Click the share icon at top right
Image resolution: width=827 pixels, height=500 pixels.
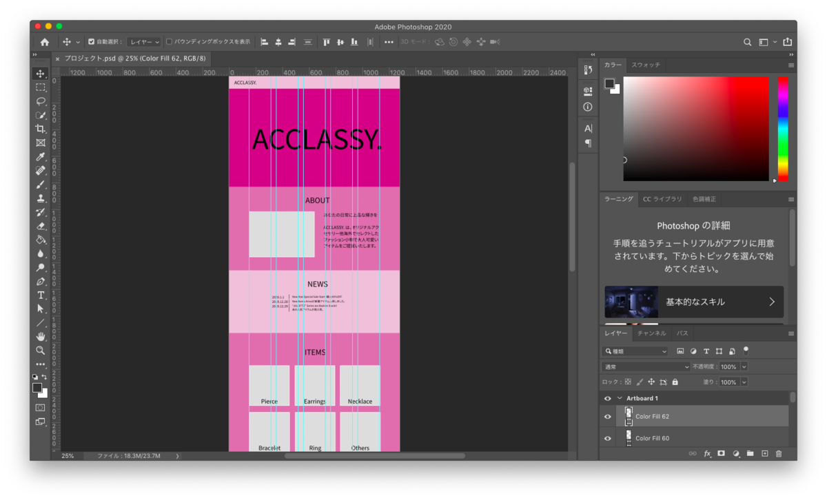[x=787, y=42]
